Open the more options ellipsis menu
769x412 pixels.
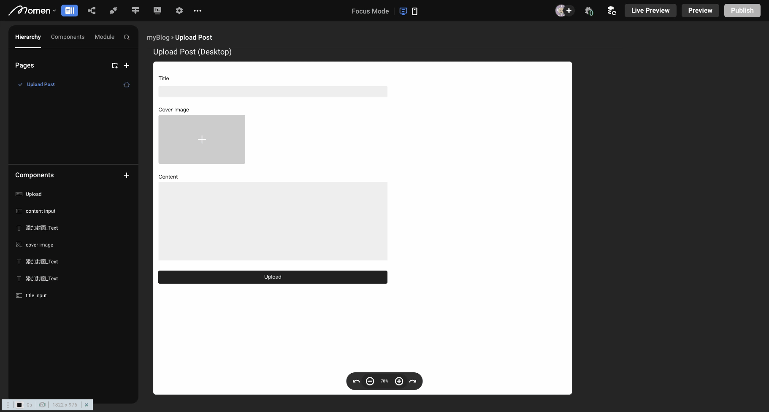coord(198,11)
